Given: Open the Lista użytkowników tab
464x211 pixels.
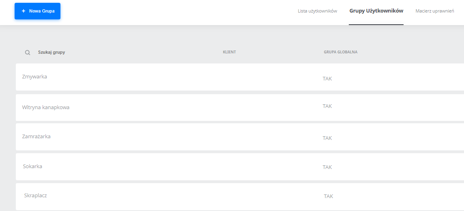Looking at the screenshot, I should pos(318,11).
